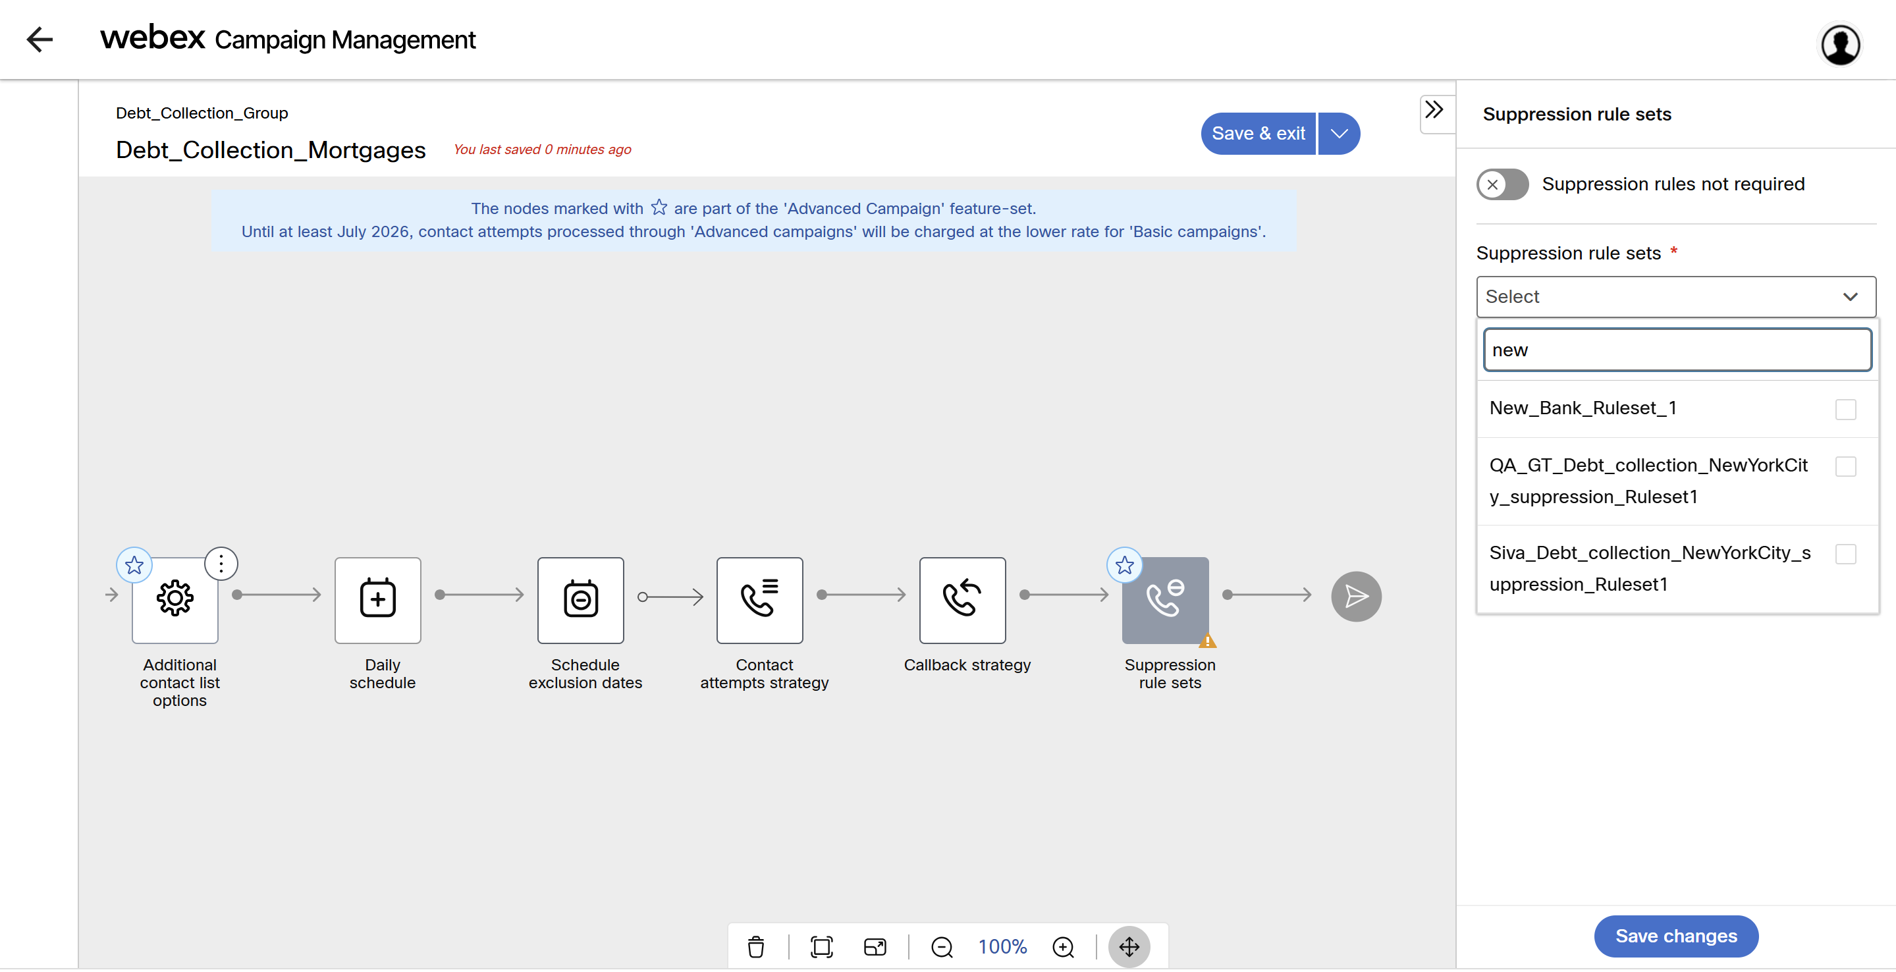Click the Daily schedule node icon
Image resolution: width=1896 pixels, height=972 pixels.
point(377,599)
